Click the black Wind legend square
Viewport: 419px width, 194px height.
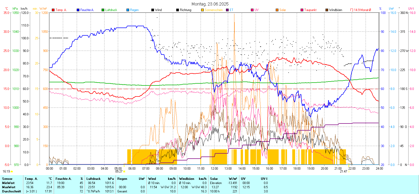point(153,10)
